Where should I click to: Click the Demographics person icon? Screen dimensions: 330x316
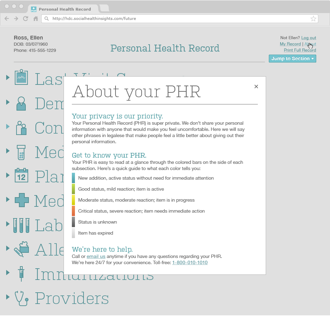21,104
